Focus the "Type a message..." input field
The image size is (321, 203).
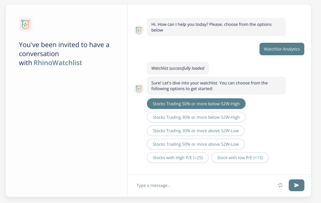click(203, 185)
